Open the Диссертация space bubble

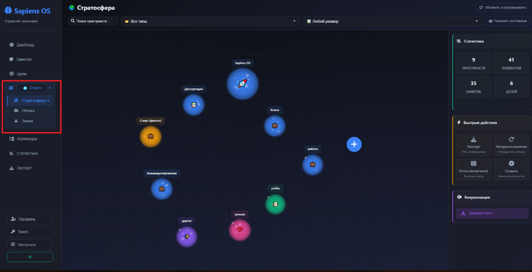pos(193,105)
